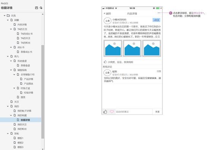
Task: Tap the thumbs-up icon in bottom comment bar
Action: (x=105, y=112)
